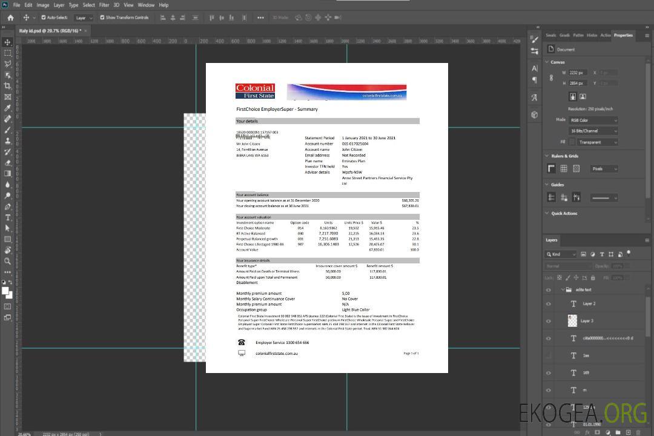Click the canvas Fill color swatch
Screen dimensions: 654x436
coord(572,142)
